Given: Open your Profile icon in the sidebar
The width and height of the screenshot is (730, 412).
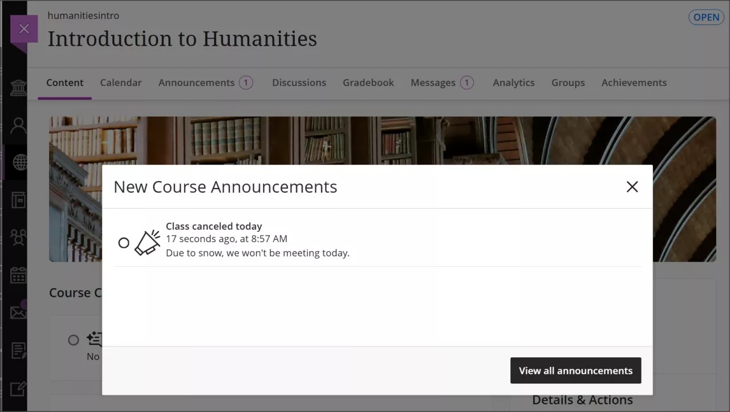Looking at the screenshot, I should 18,125.
